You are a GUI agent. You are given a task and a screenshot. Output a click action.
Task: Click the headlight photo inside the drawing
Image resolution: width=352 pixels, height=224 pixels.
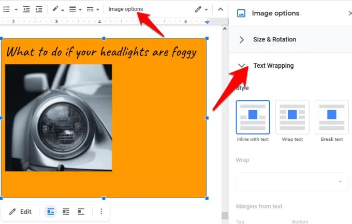(58, 117)
